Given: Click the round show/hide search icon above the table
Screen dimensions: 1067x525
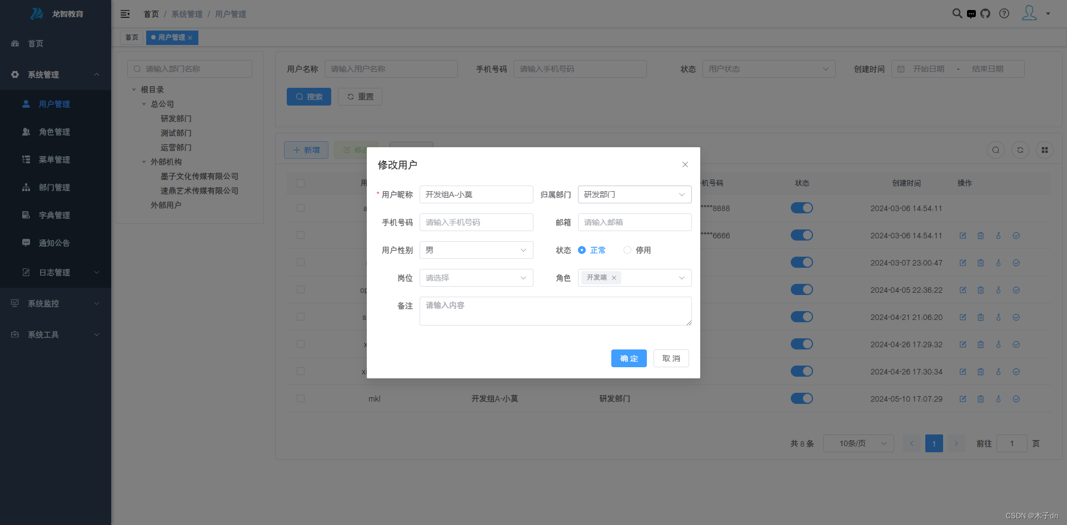Looking at the screenshot, I should pyautogui.click(x=996, y=150).
